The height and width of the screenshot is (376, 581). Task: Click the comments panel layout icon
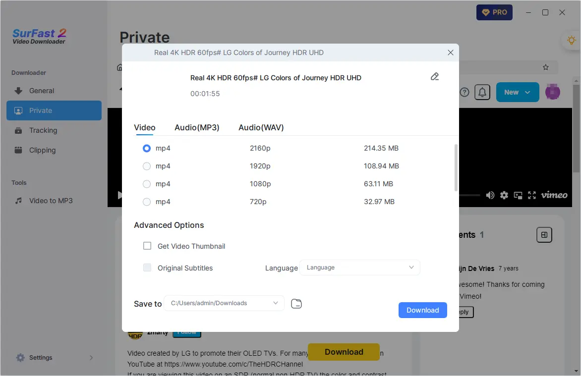click(544, 235)
